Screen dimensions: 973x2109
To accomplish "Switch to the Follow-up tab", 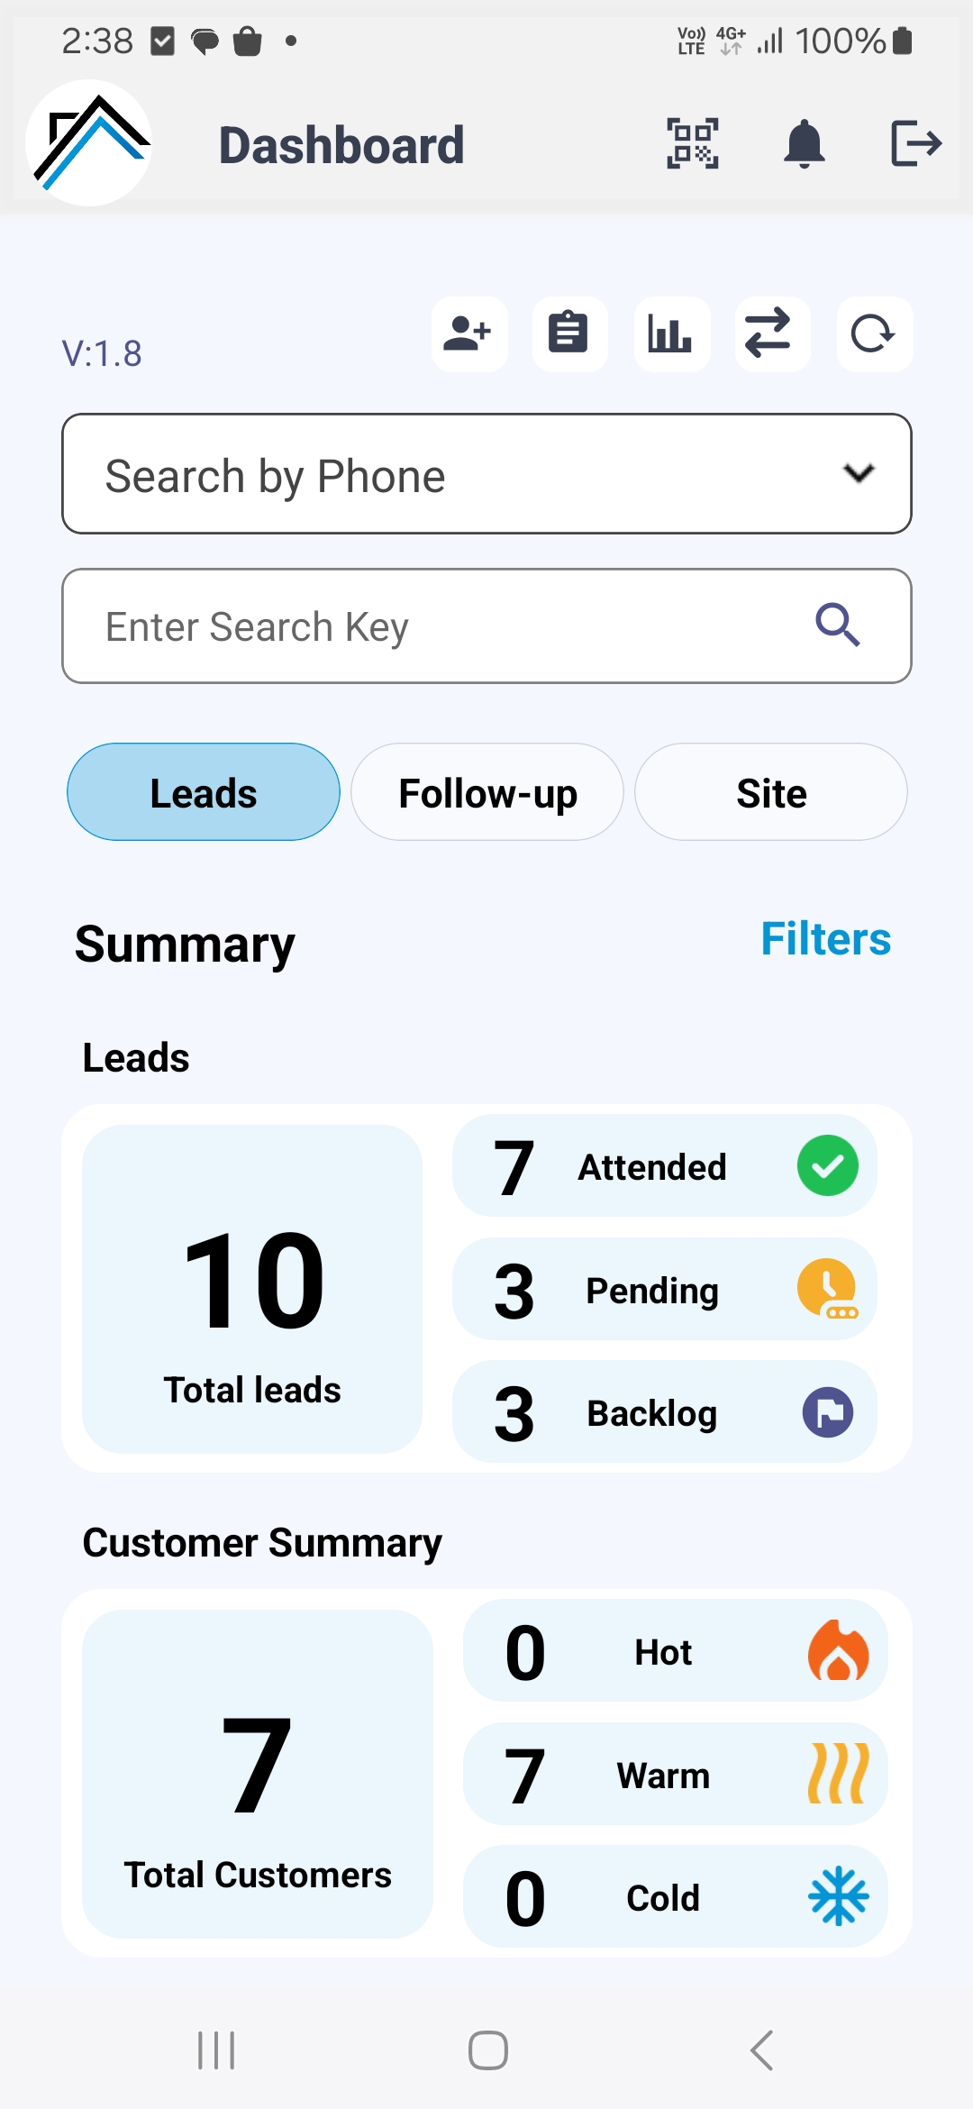I will 487,792.
